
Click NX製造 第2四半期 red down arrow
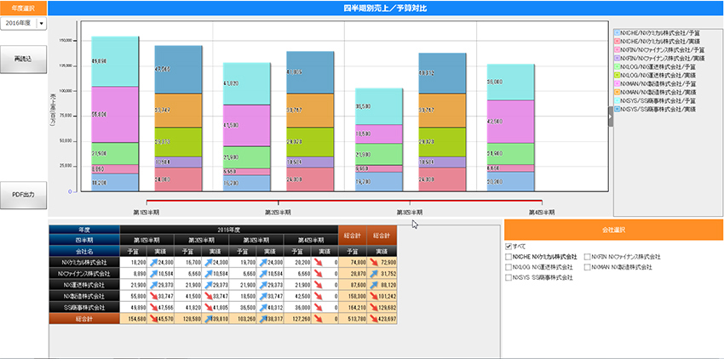coord(208,296)
